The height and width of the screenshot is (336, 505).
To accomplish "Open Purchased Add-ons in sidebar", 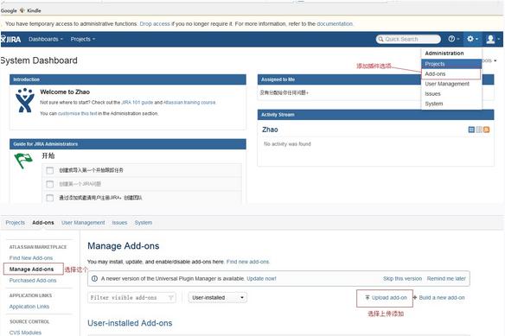I will pos(33,281).
